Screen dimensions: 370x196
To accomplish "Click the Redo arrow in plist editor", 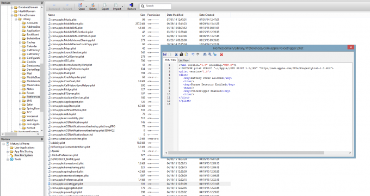I will (198, 54).
